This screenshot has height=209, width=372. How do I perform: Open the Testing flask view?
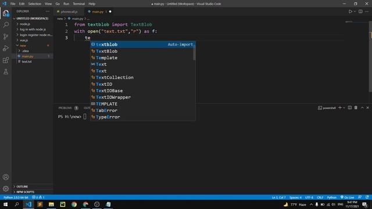click(6, 71)
